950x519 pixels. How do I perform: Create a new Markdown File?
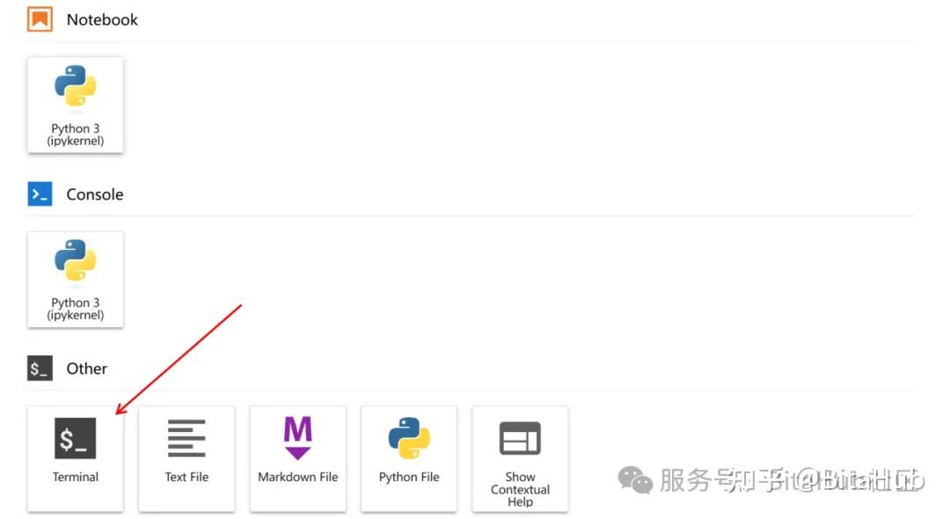[x=297, y=457]
